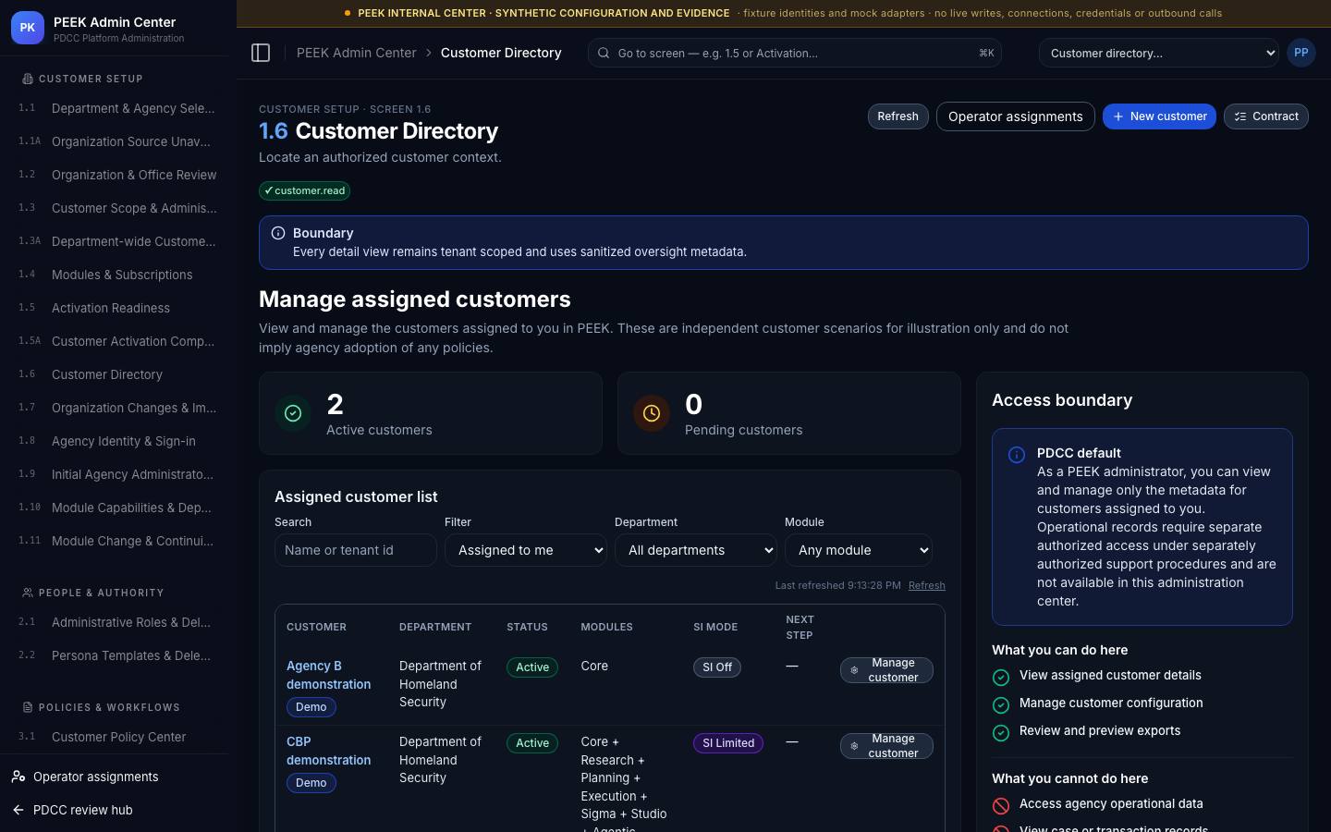The height and width of the screenshot is (832, 1331).
Task: Open 1.8 Agency Identity & Sign-in
Action: [x=118, y=441]
